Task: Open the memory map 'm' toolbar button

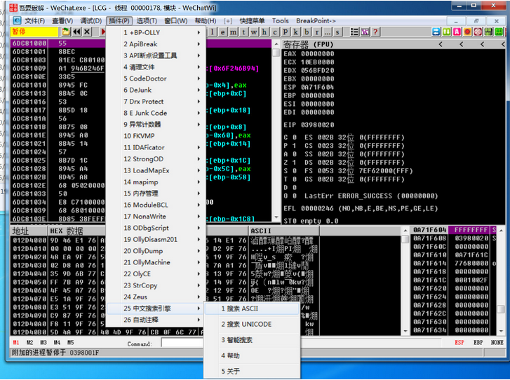Action: pos(233,32)
